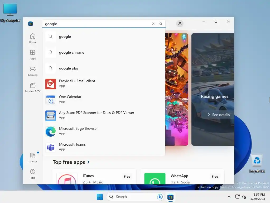Select the 'google' search suggestion
The height and width of the screenshot is (203, 270).
pos(104,36)
